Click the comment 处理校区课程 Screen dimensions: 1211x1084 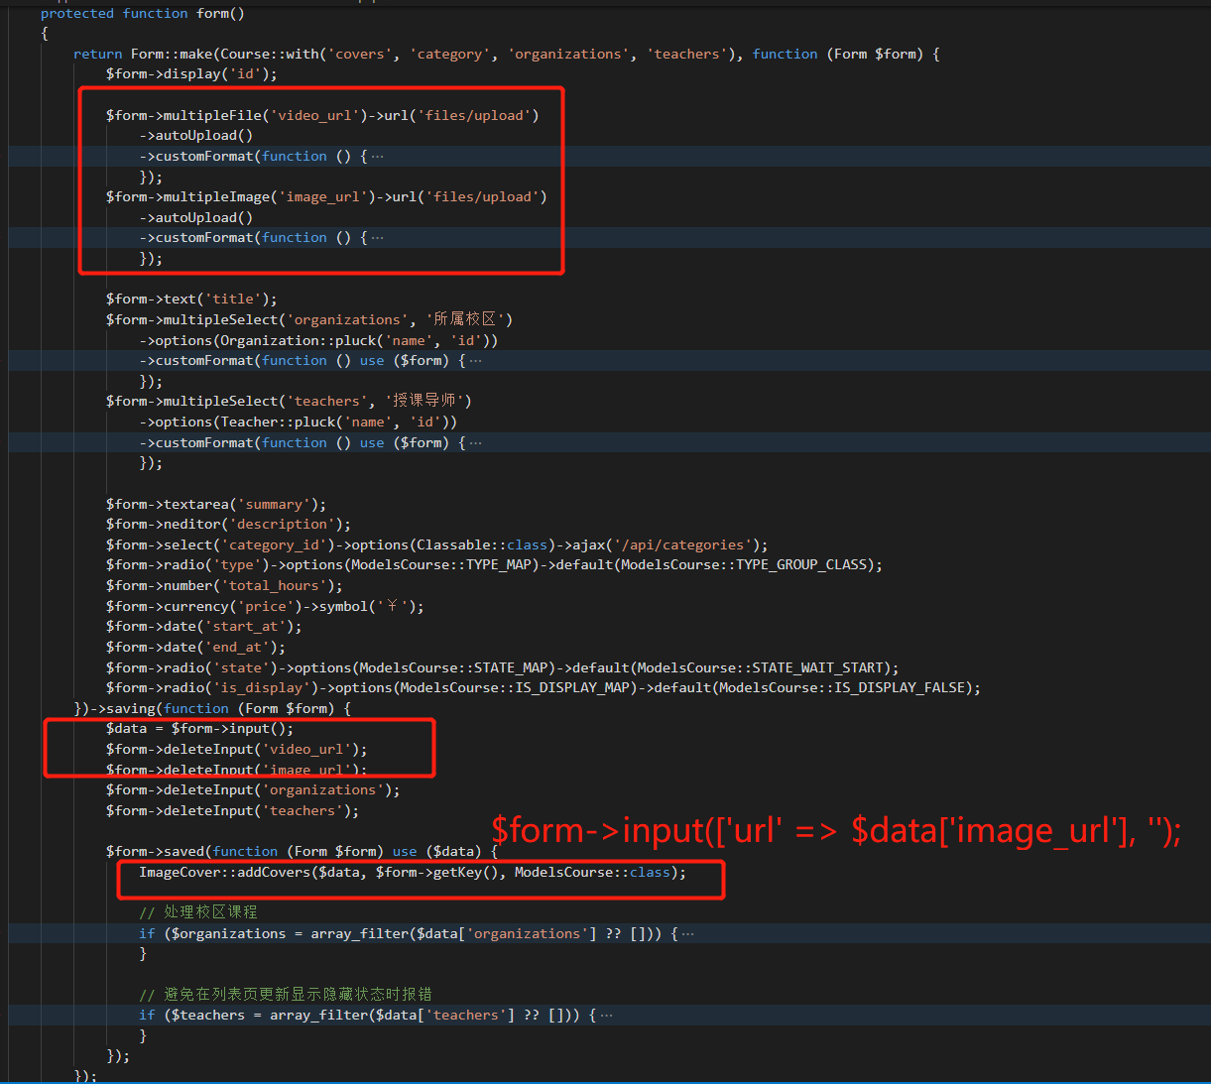(x=198, y=911)
